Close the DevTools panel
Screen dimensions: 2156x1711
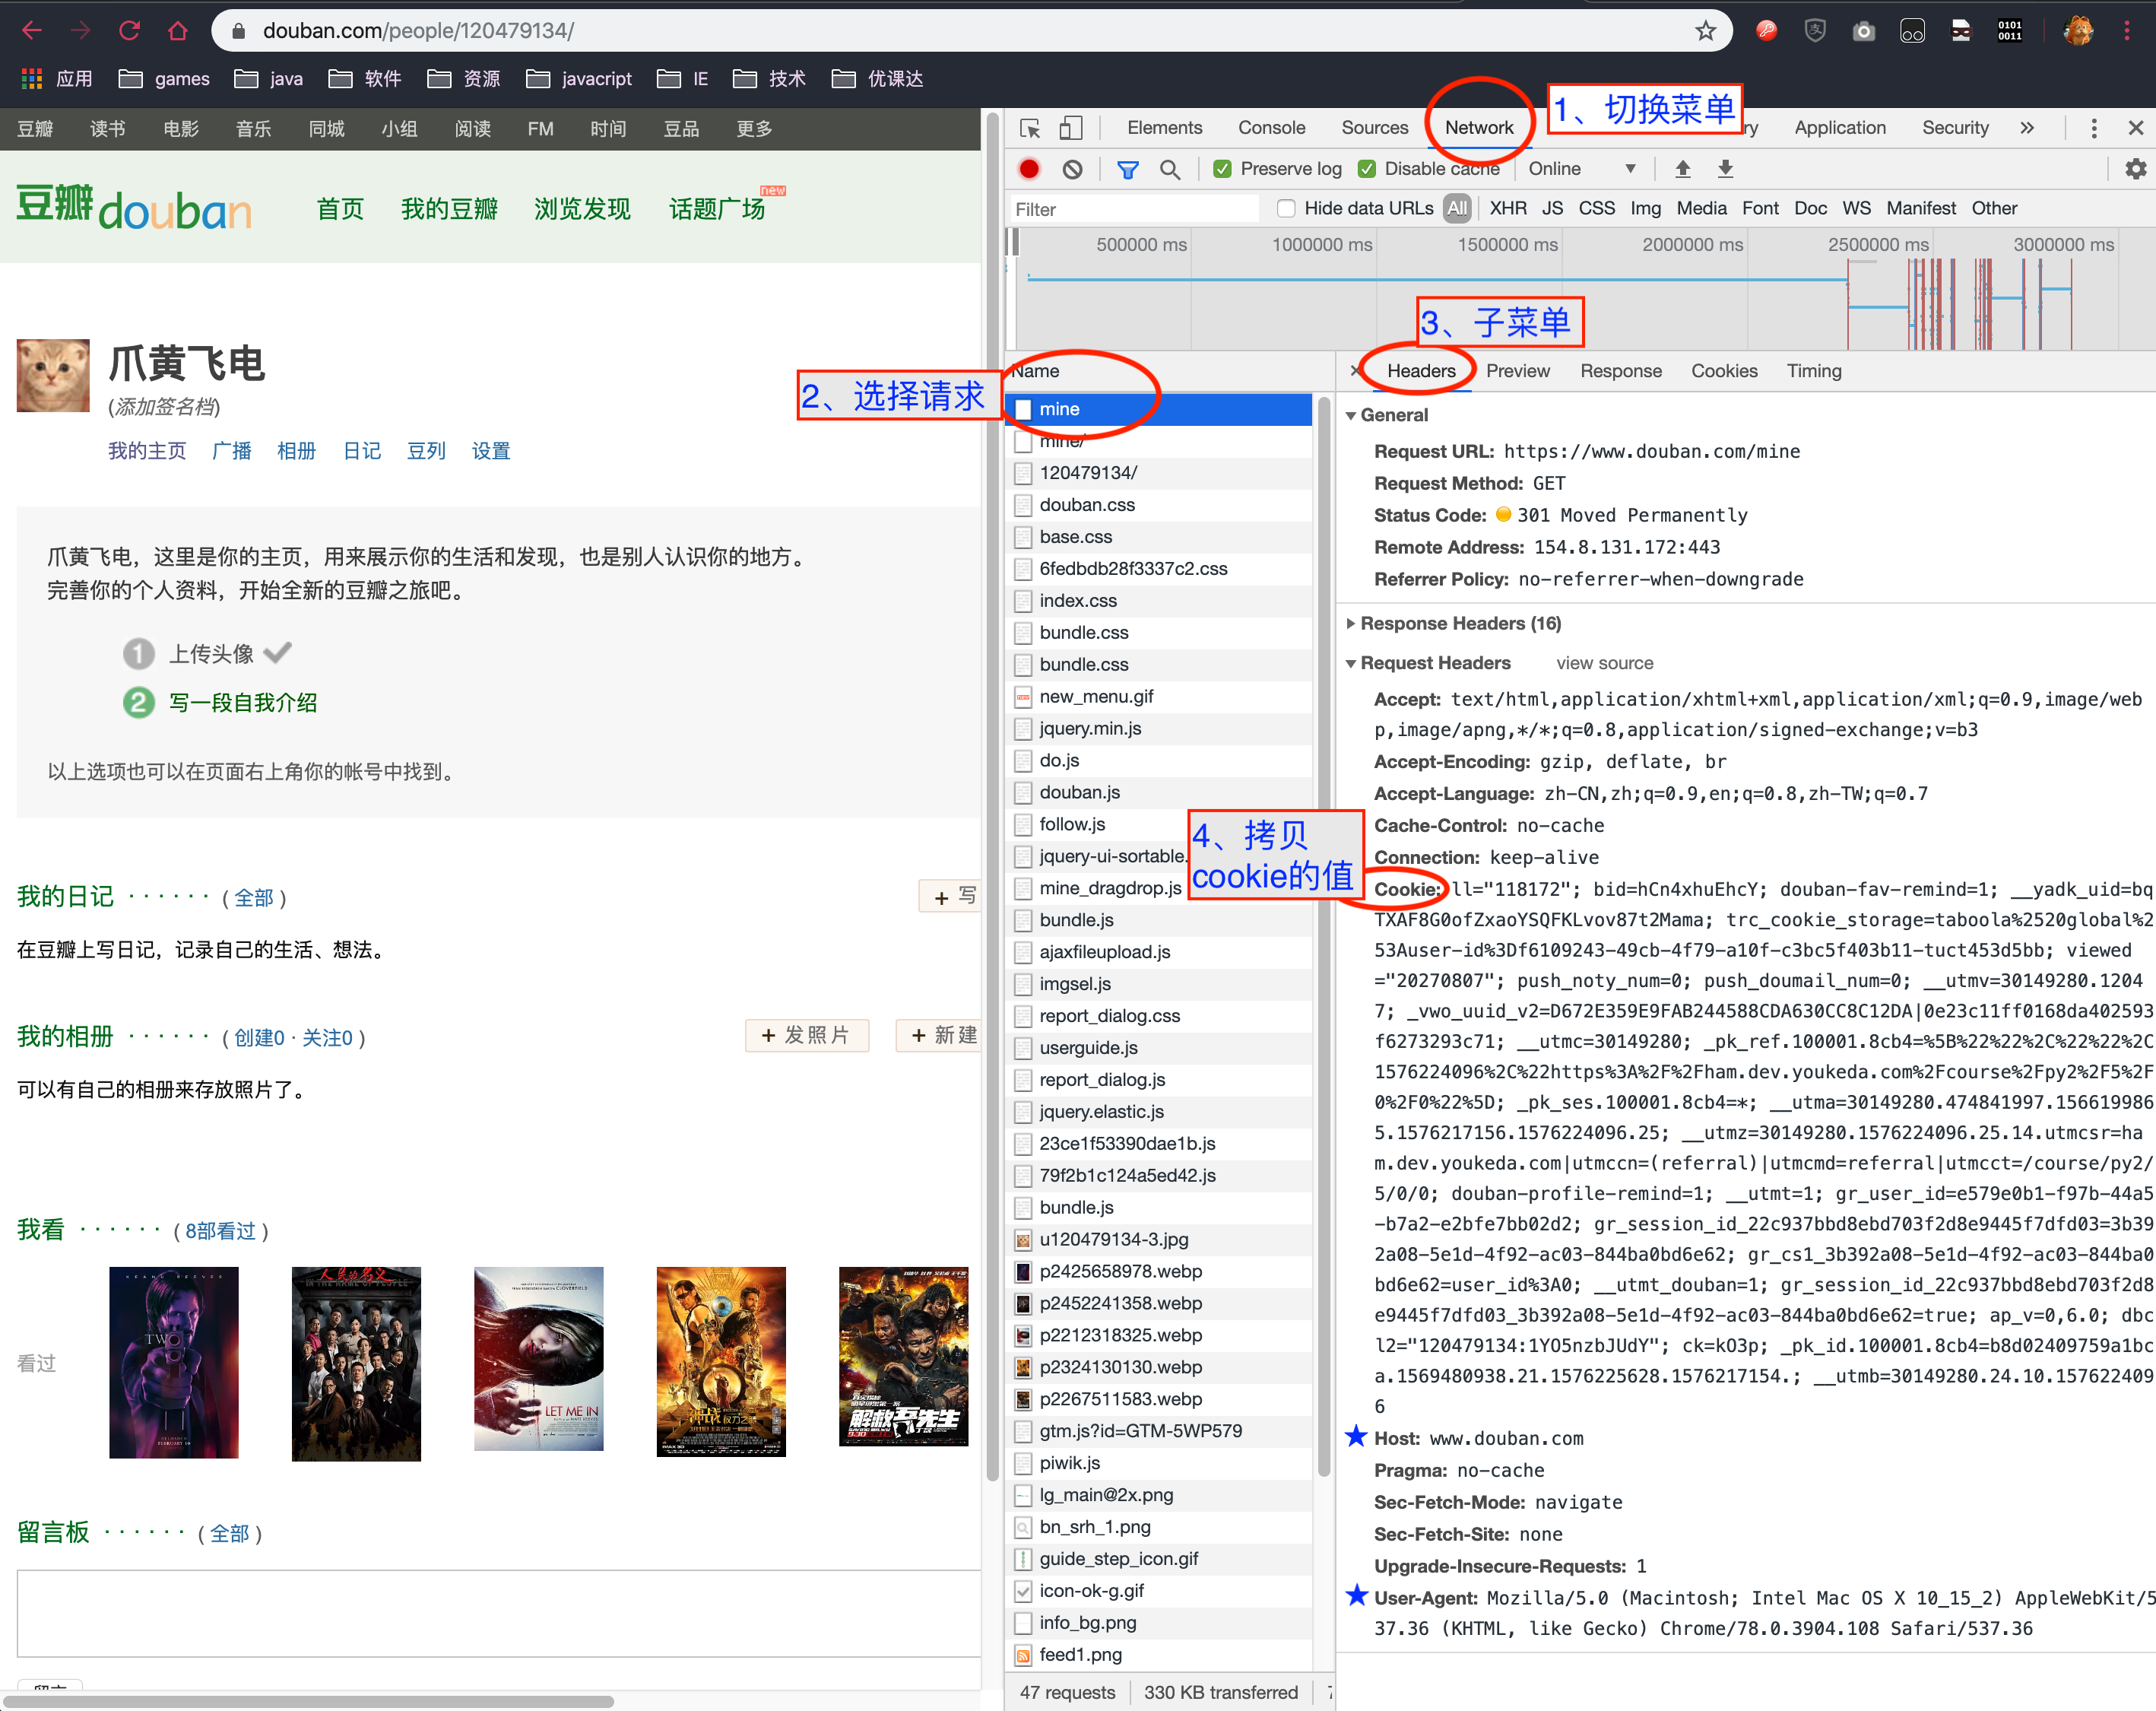tap(2136, 128)
